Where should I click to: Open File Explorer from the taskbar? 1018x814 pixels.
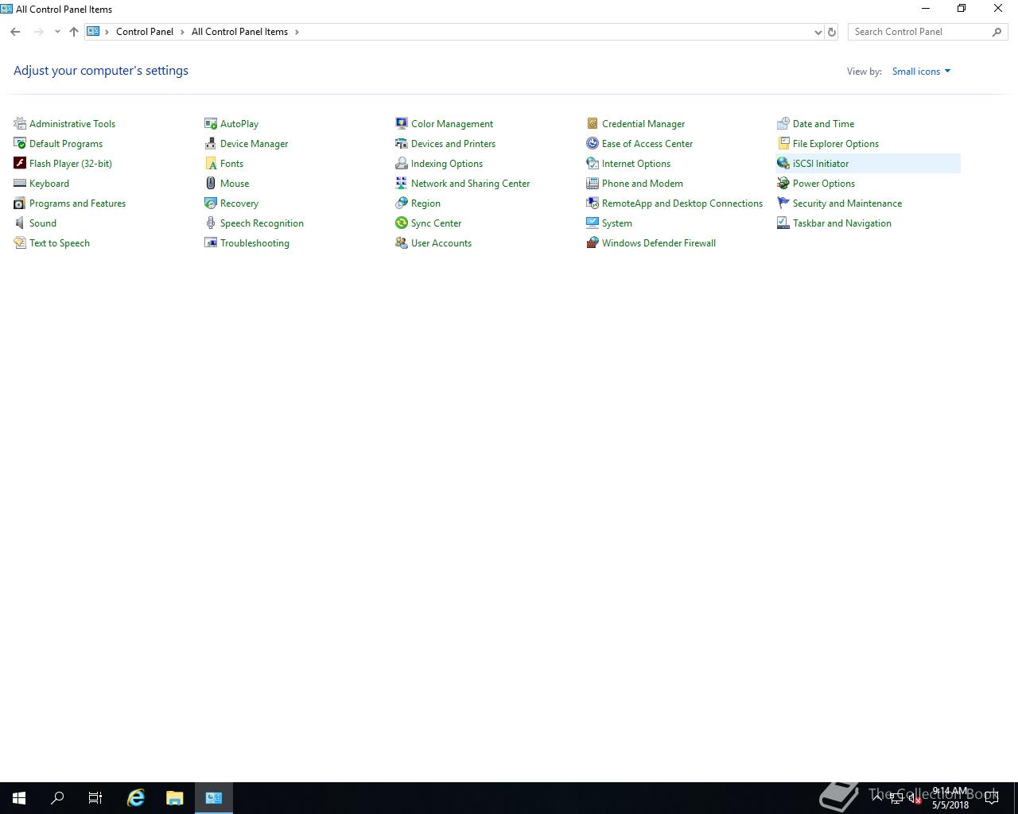click(174, 798)
